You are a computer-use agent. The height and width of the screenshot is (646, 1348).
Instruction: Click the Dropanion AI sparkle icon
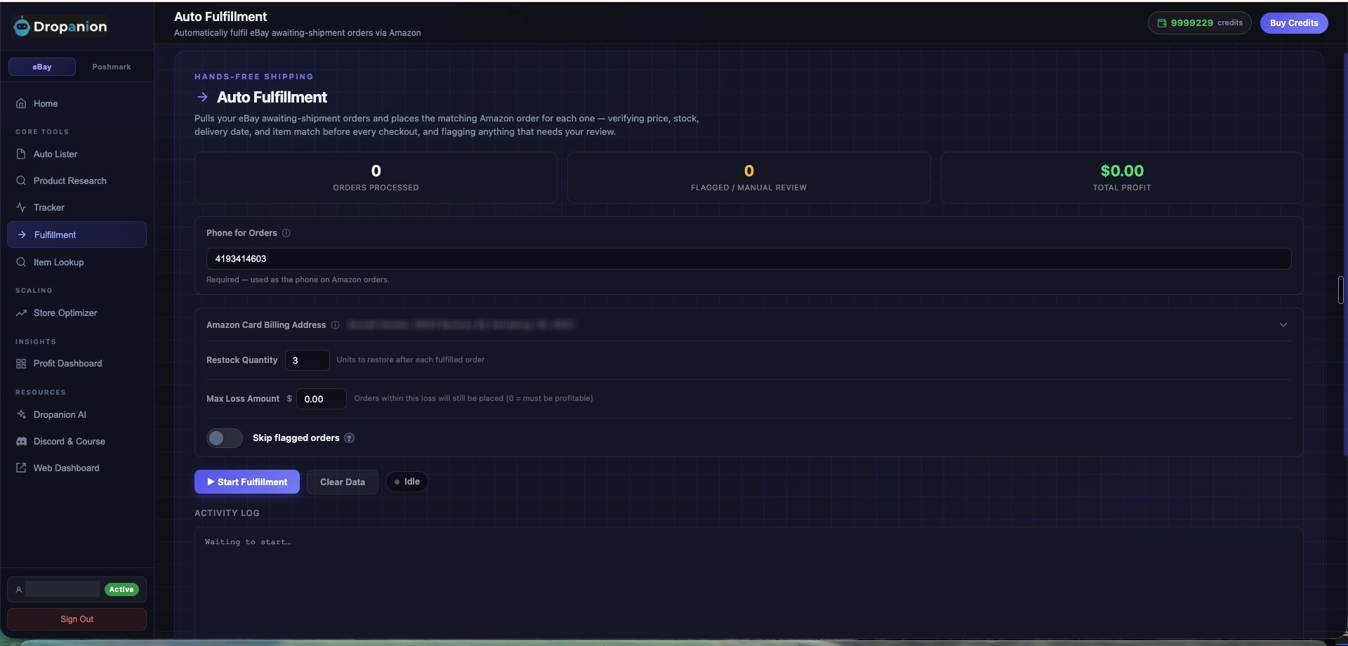pos(21,414)
